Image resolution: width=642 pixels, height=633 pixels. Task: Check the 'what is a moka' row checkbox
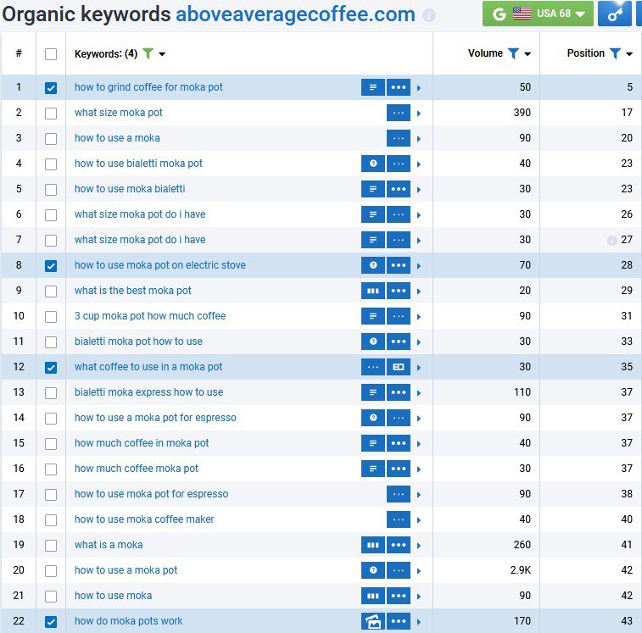click(x=51, y=546)
